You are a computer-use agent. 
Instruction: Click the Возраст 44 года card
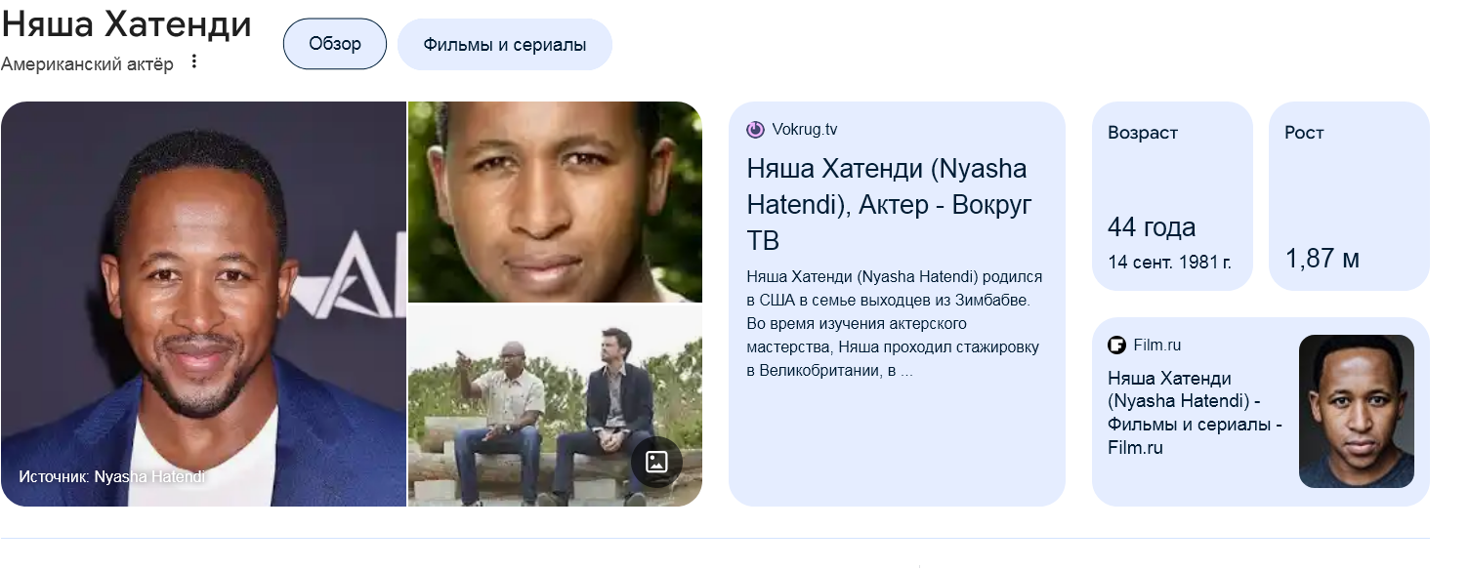(1172, 195)
